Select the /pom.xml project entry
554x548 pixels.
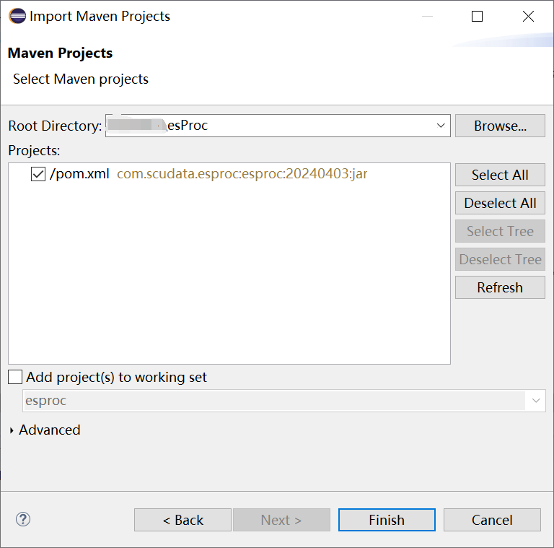tap(79, 174)
